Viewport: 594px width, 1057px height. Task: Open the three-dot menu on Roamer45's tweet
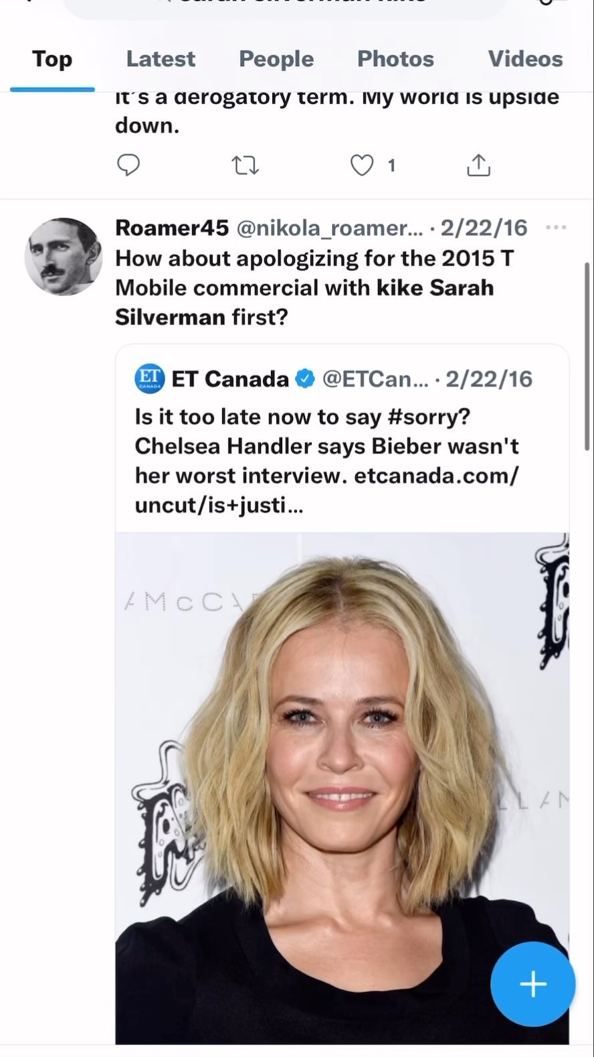pyautogui.click(x=556, y=228)
